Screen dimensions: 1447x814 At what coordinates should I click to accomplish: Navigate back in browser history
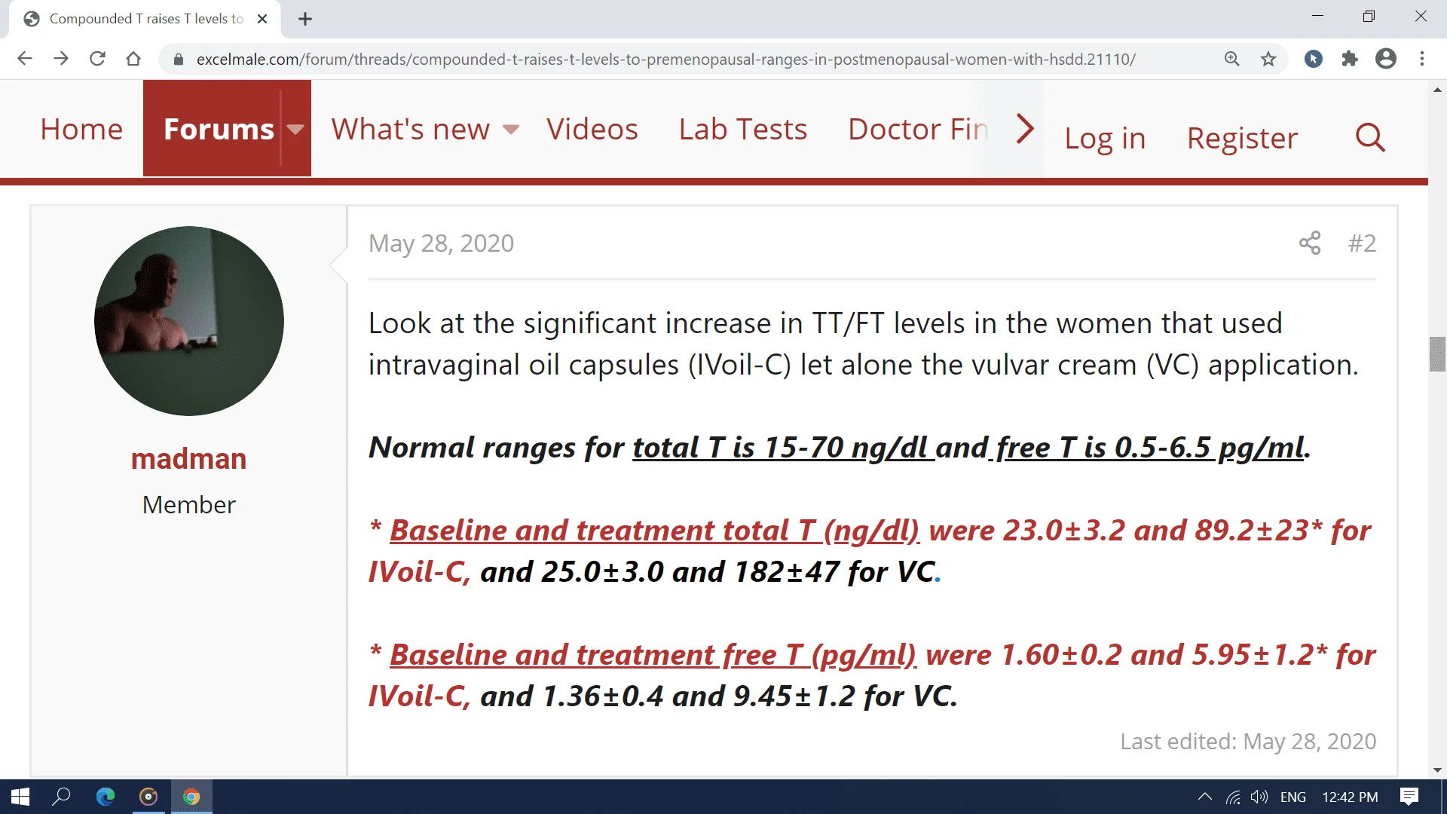click(x=25, y=58)
